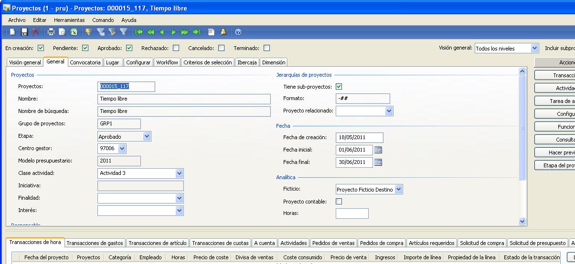
Task: Open the Etapa dropdown
Action: click(x=147, y=136)
